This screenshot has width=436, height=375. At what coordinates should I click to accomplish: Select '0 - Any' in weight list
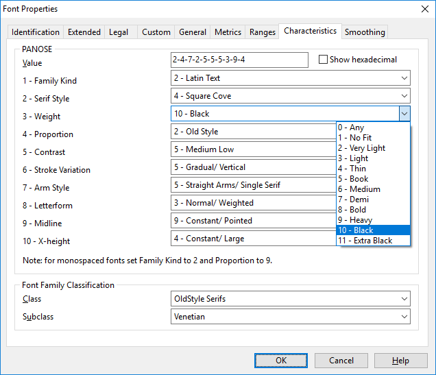click(x=351, y=128)
